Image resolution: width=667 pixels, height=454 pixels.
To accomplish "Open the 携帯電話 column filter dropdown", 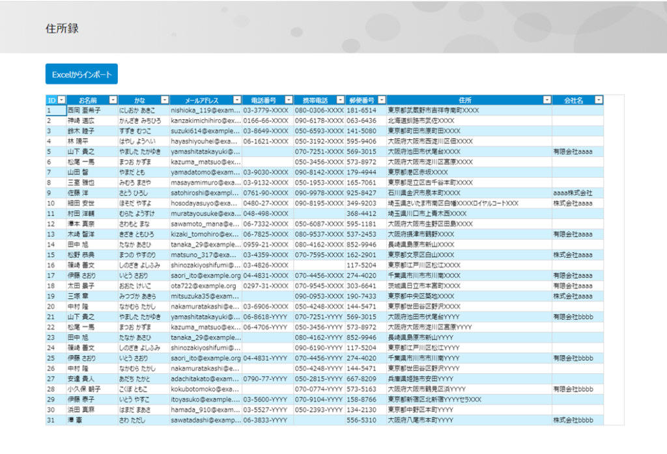I will tap(339, 100).
